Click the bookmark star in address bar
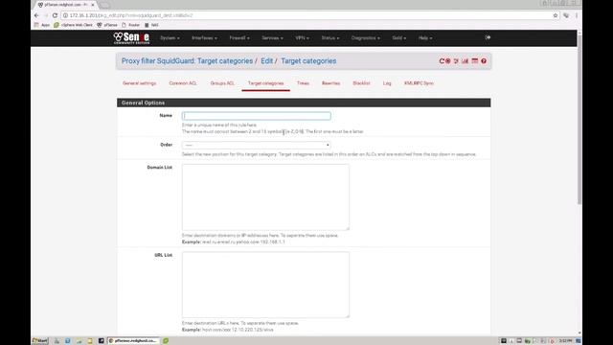This screenshot has width=613, height=345. pos(556,15)
